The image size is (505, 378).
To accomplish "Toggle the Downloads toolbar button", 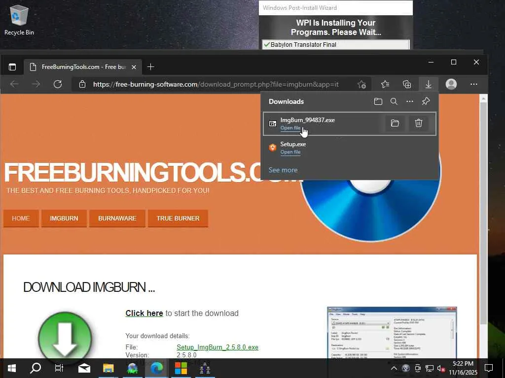I will [429, 84].
